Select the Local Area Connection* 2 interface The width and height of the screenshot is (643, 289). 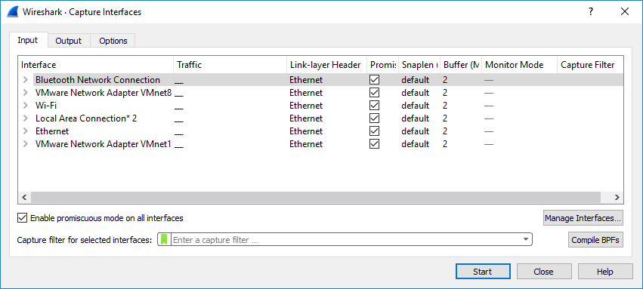(86, 118)
